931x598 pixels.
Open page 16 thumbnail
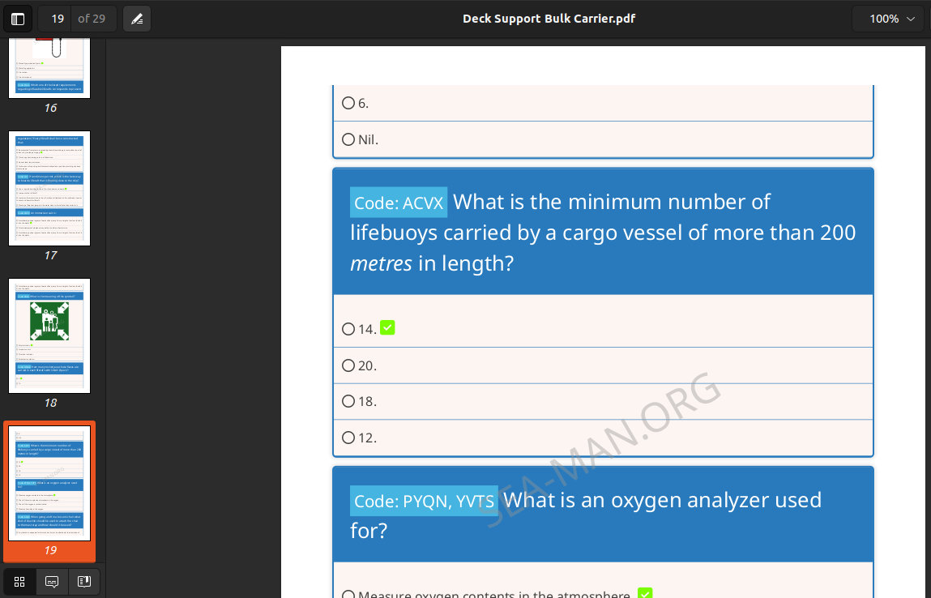[49, 68]
